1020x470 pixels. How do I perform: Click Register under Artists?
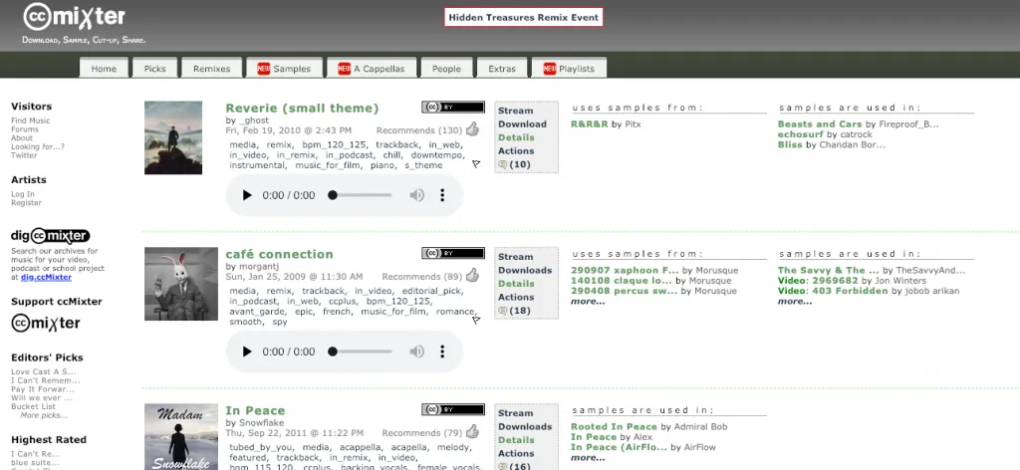coord(26,202)
